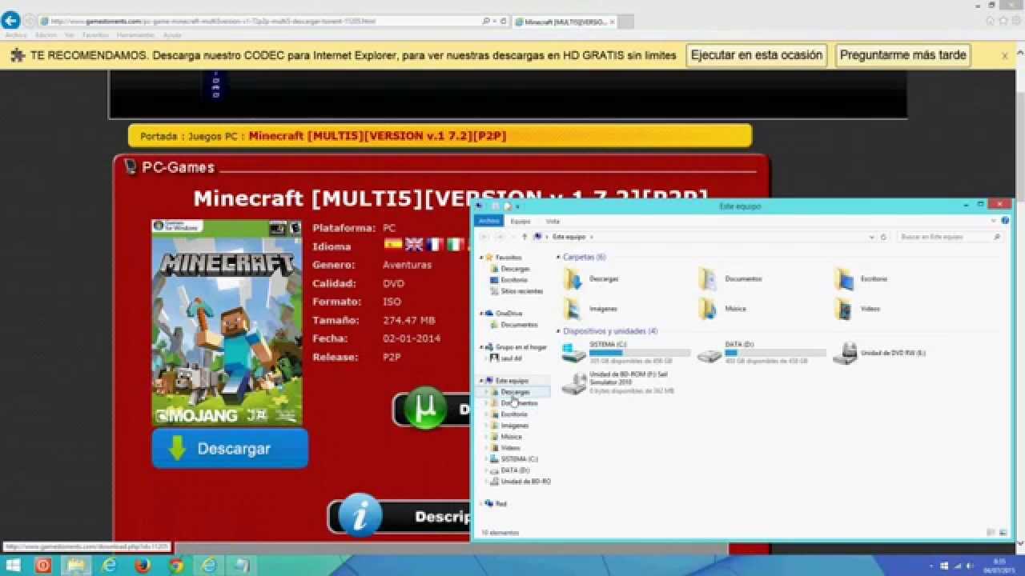
Task: Expand the Red network tree node
Action: pyautogui.click(x=481, y=504)
